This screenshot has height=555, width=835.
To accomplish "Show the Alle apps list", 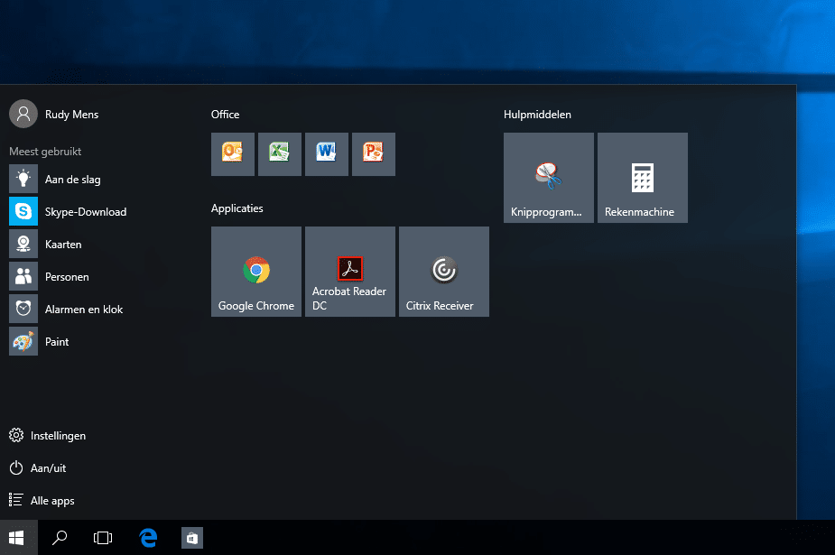I will (42, 500).
